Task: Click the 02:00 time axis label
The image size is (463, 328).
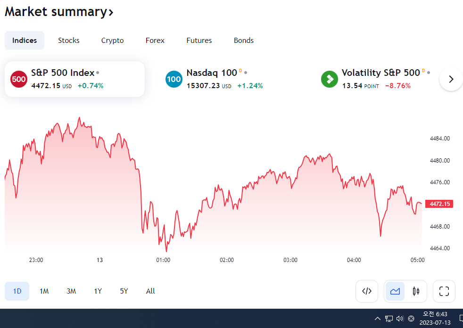Action: click(x=227, y=260)
